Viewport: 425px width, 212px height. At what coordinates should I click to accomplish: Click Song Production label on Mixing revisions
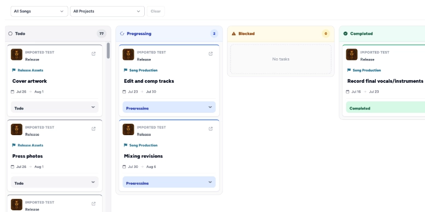[x=143, y=145]
